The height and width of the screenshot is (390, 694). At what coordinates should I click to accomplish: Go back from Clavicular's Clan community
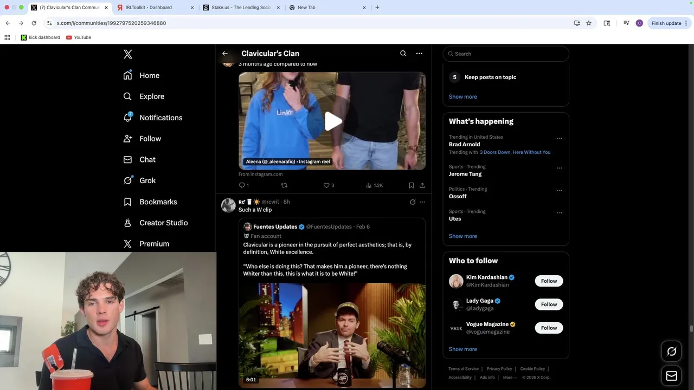pos(225,53)
